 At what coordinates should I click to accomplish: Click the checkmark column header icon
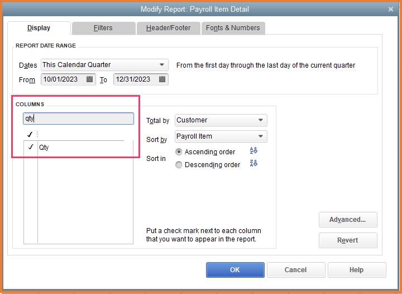pyautogui.click(x=30, y=134)
